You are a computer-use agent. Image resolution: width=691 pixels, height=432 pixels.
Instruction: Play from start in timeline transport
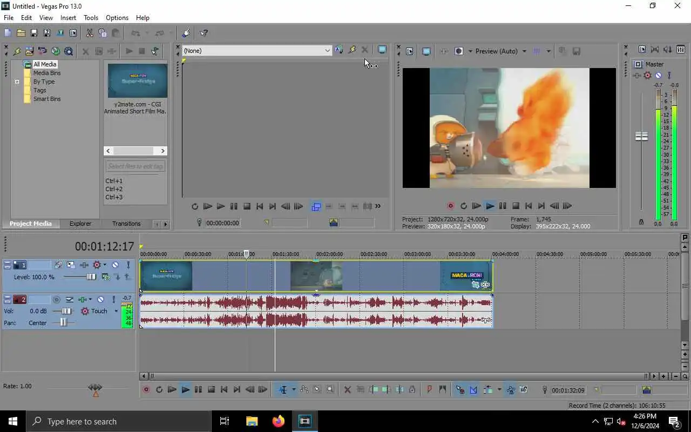pos(172,389)
